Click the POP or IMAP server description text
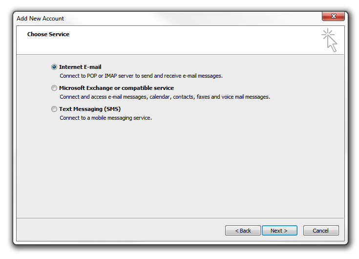The width and height of the screenshot is (359, 259). [x=141, y=76]
